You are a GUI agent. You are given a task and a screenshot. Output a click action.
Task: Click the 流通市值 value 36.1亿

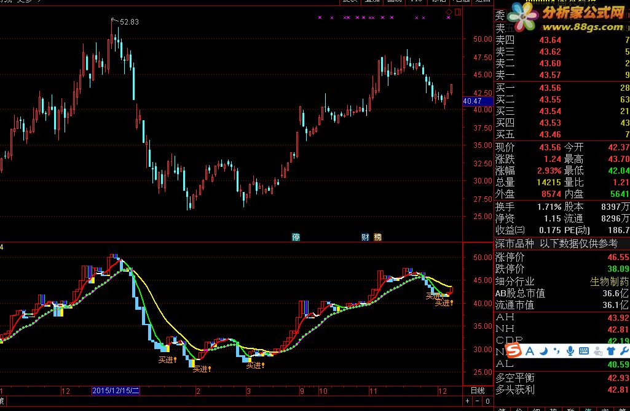[616, 305]
